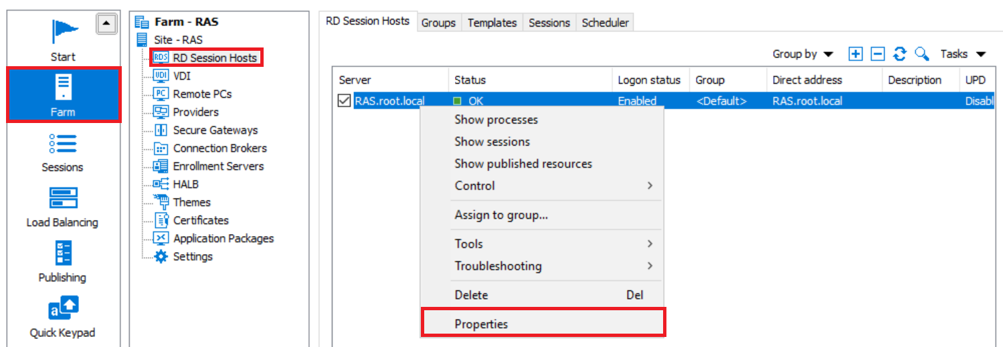Screen dimensions: 1003x347
Task: Select Secure Gateways in the tree
Action: pyautogui.click(x=215, y=130)
